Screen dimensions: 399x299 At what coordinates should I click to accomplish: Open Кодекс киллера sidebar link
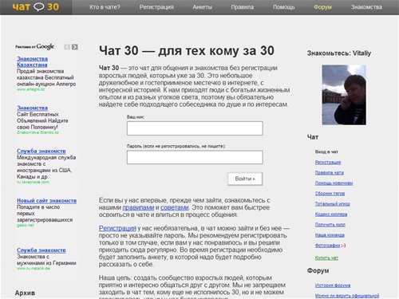pos(331,214)
